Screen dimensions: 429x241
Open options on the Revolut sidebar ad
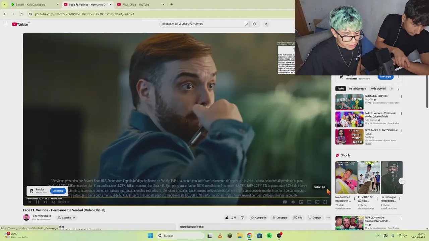398,77
